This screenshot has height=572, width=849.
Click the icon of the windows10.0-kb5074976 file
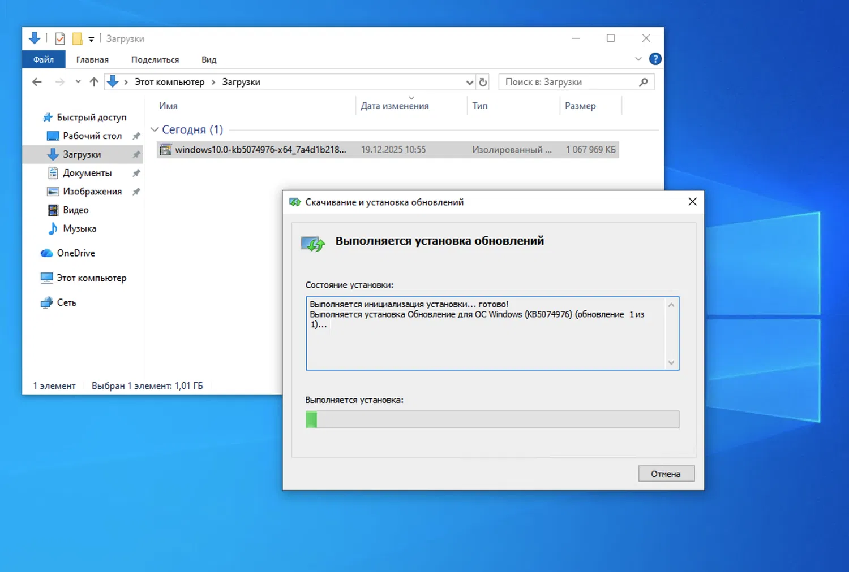coord(165,150)
